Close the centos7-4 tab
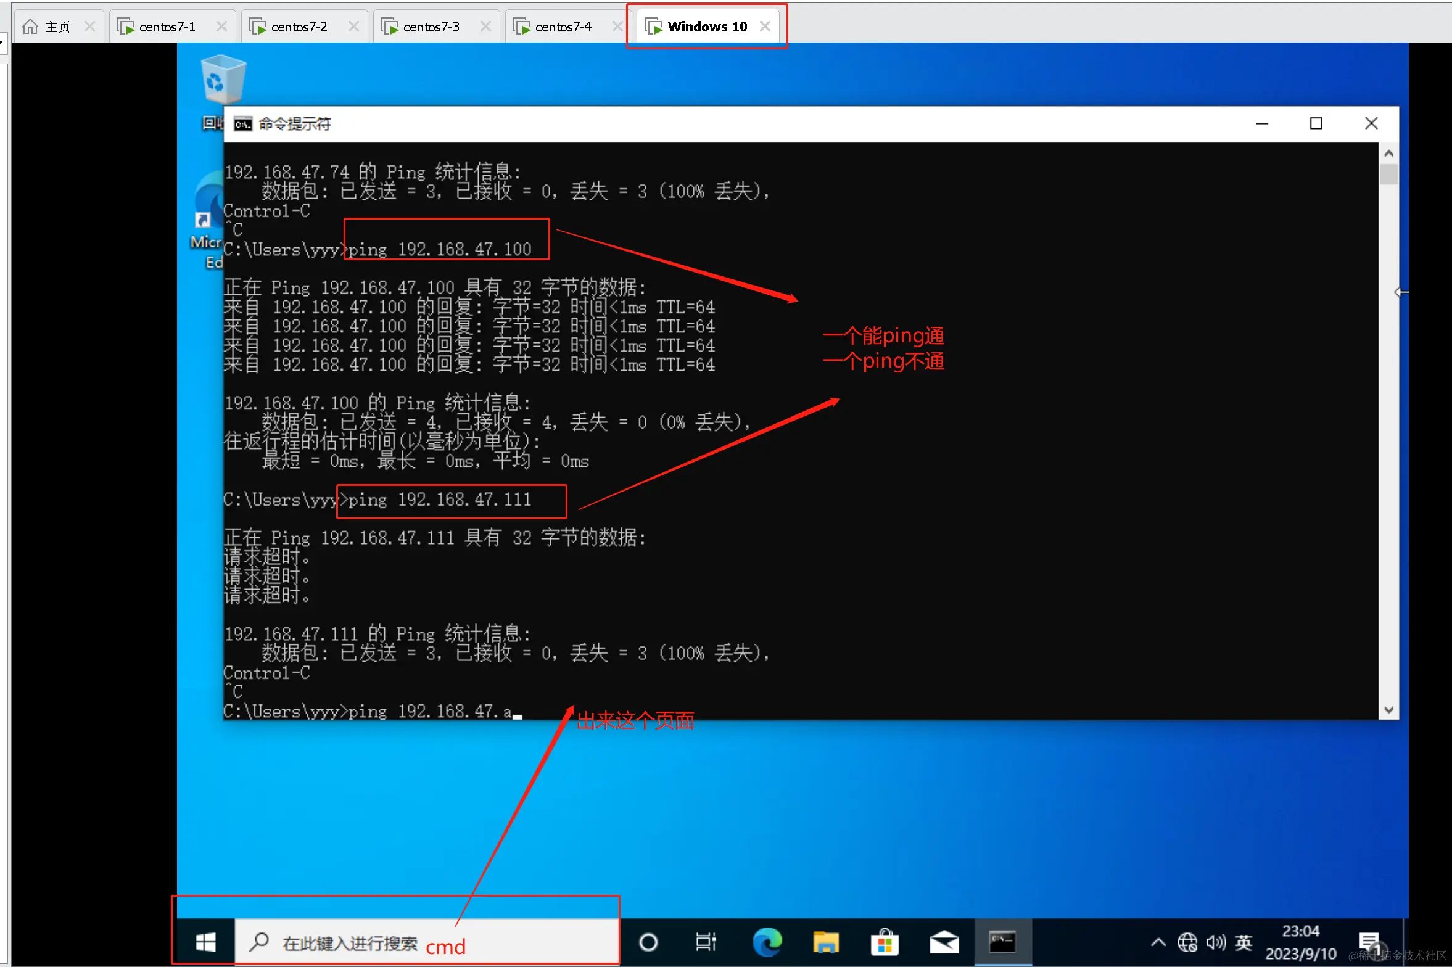1452x967 pixels. 617,27
